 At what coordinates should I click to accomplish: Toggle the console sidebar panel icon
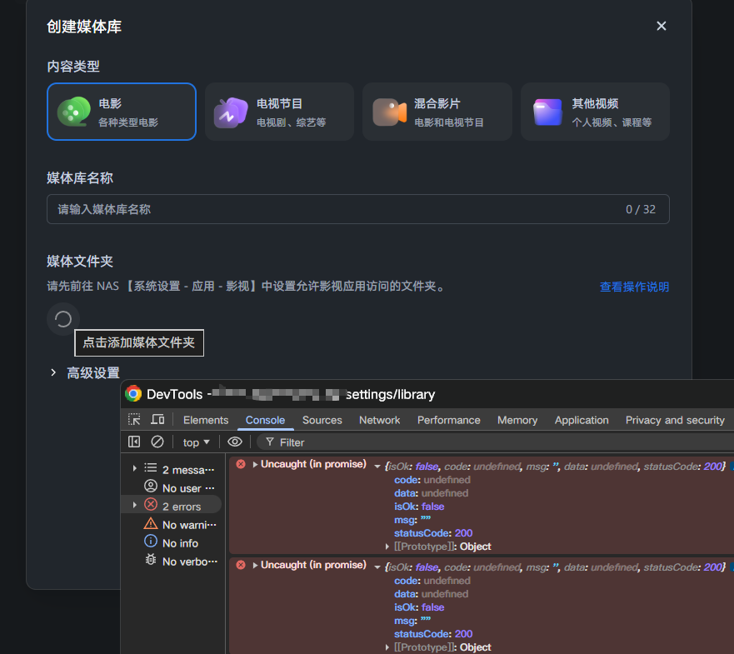(x=134, y=442)
